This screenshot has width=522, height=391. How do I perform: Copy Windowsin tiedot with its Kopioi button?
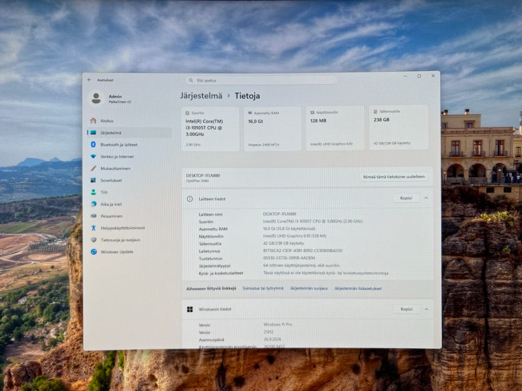click(x=406, y=309)
